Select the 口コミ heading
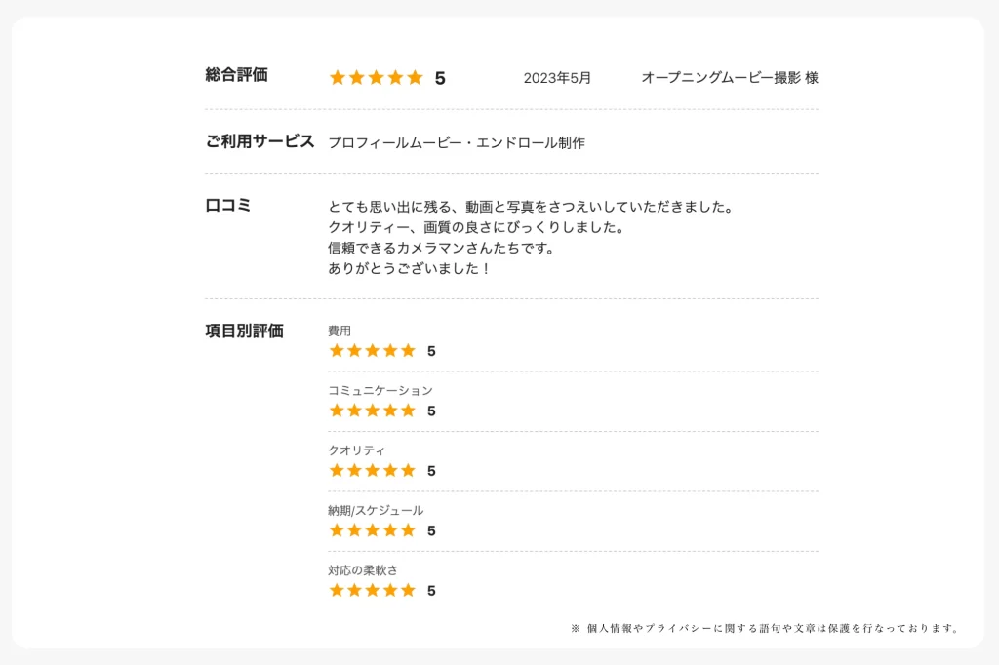The width and height of the screenshot is (999, 665). pos(228,205)
